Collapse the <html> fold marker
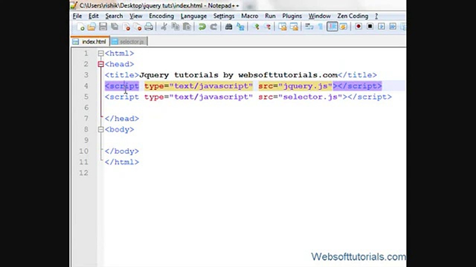The height and width of the screenshot is (267, 476). 101,53
